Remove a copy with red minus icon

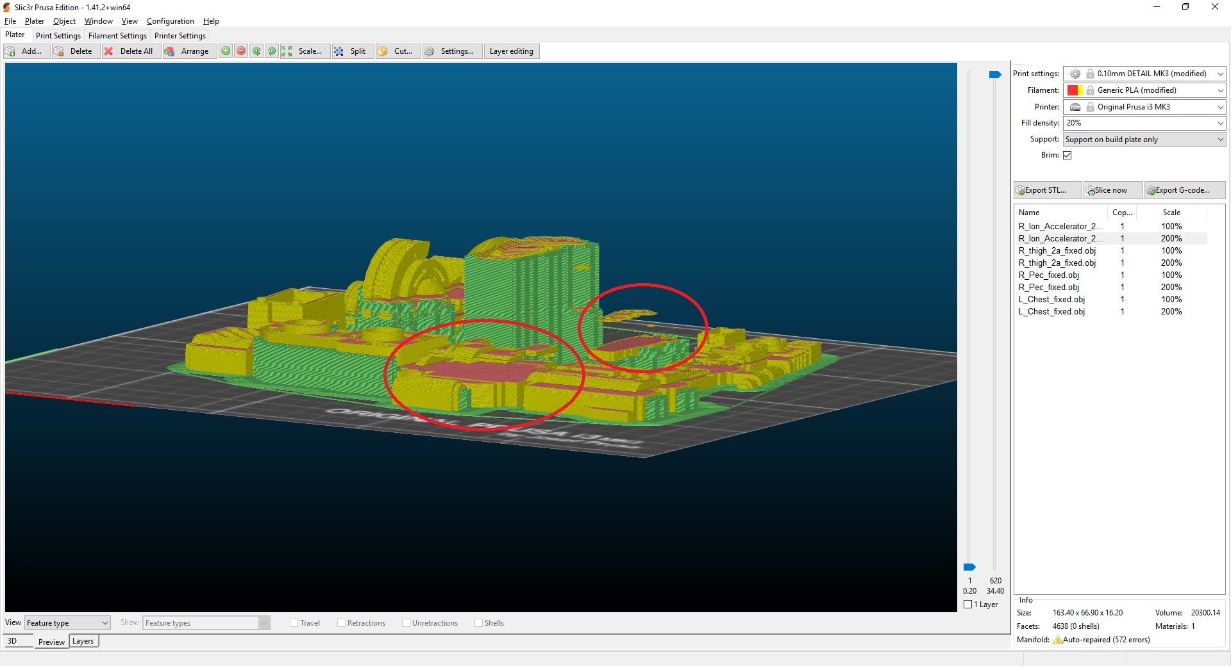click(x=241, y=51)
